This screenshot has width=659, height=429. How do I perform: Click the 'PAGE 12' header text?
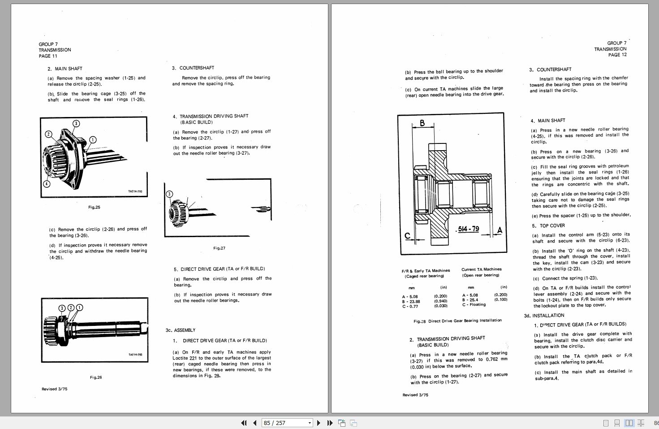(x=618, y=55)
